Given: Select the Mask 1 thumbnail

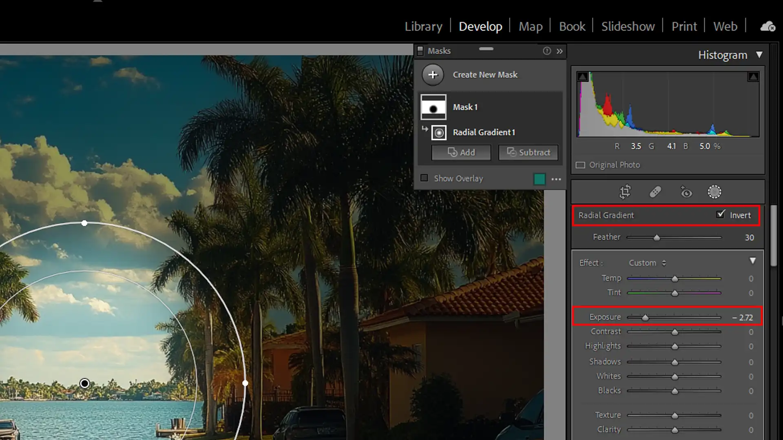Looking at the screenshot, I should [x=433, y=107].
